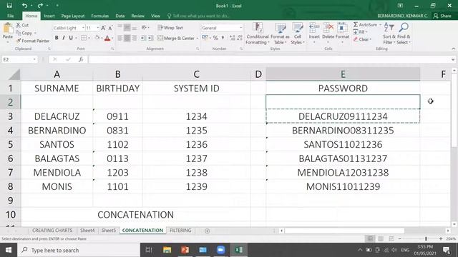Increase decimal places
Screen dimensions: 458x257
[x=232, y=38]
